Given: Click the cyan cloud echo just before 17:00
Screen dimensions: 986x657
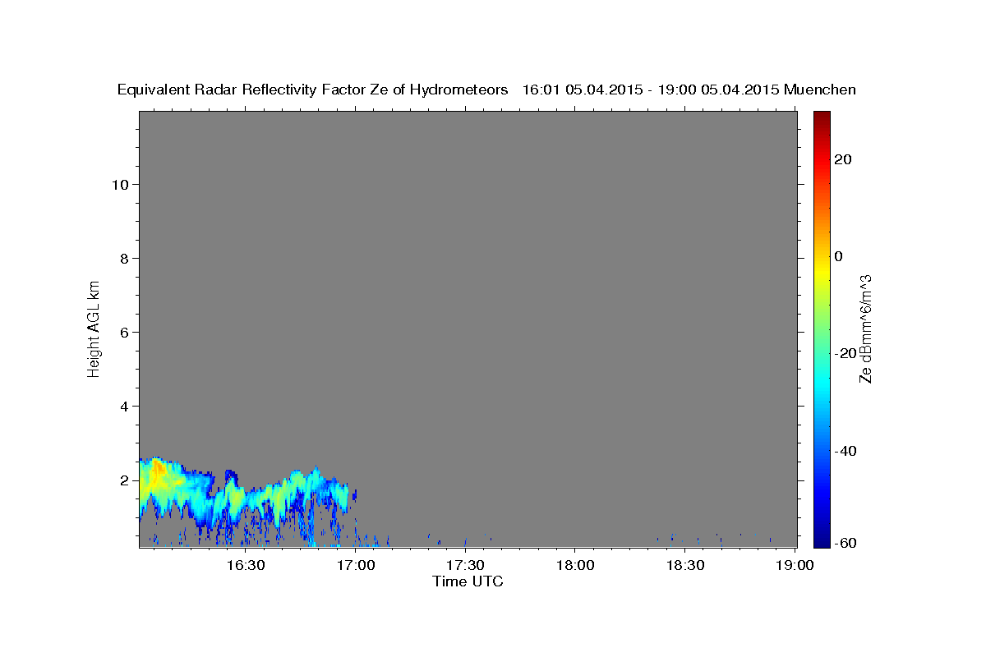Looking at the screenshot, I should pos(342,495).
